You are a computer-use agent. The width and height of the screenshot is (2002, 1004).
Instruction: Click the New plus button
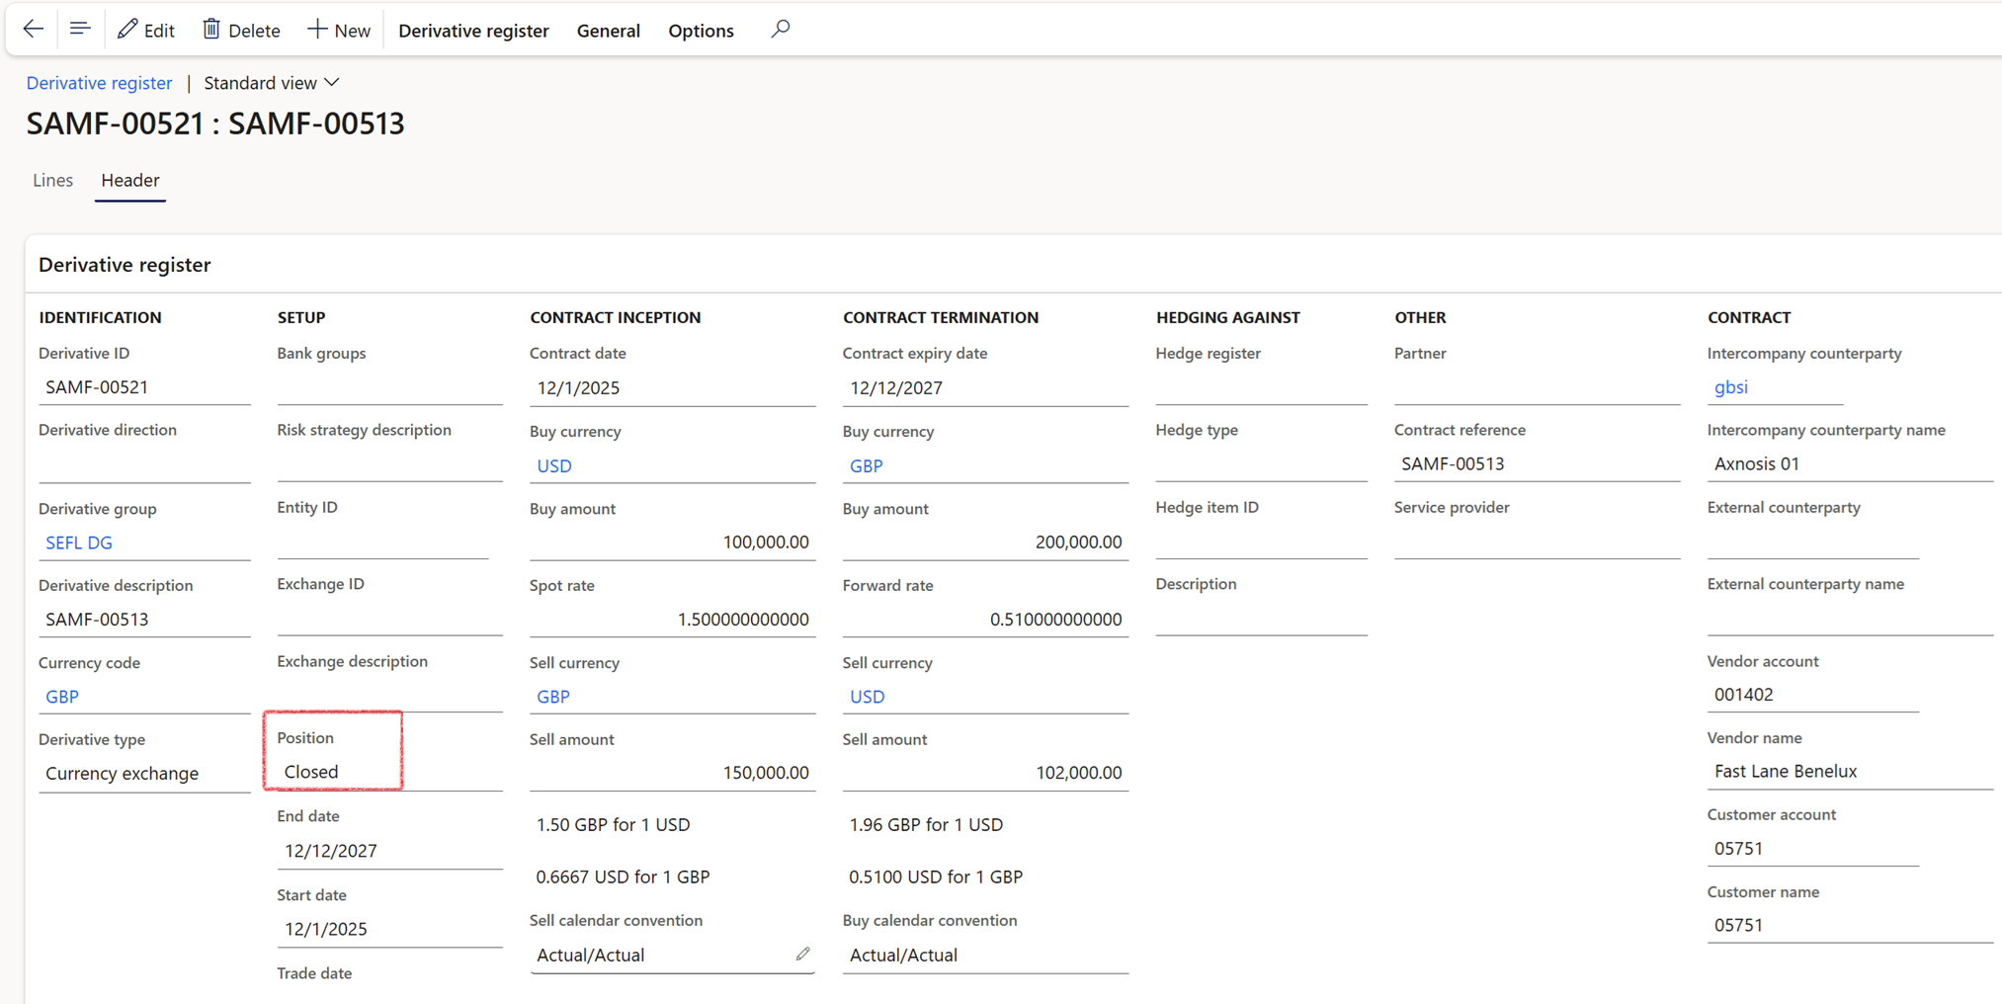[x=339, y=30]
